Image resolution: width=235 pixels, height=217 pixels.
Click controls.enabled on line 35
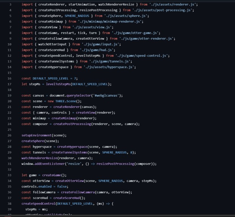click(37, 187)
